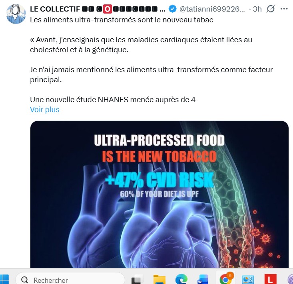Viewport: 293px width, 284px height.
Task: Click the blue verified badge
Action: click(x=172, y=9)
